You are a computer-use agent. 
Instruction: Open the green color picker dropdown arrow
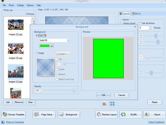51,46
